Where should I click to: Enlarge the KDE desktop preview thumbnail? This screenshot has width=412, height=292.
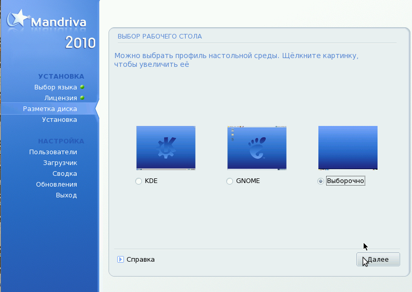[166, 148]
